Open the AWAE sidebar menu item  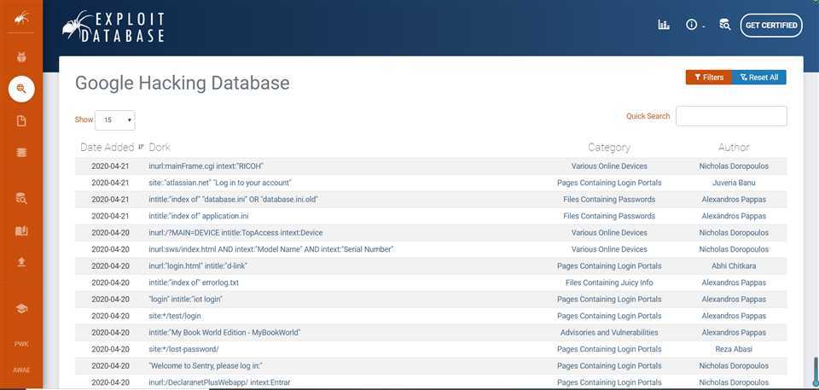[21, 370]
